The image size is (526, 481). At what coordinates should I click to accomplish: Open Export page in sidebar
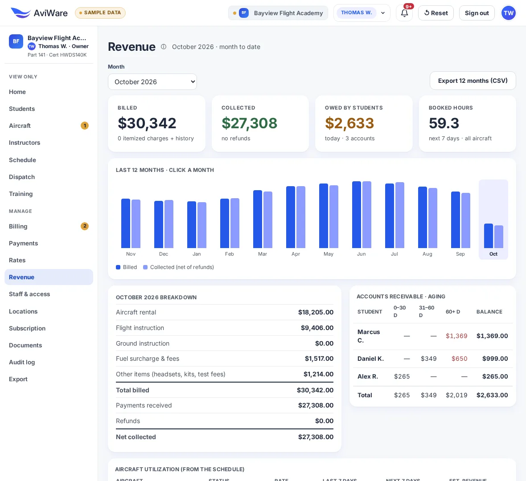[49, 379]
